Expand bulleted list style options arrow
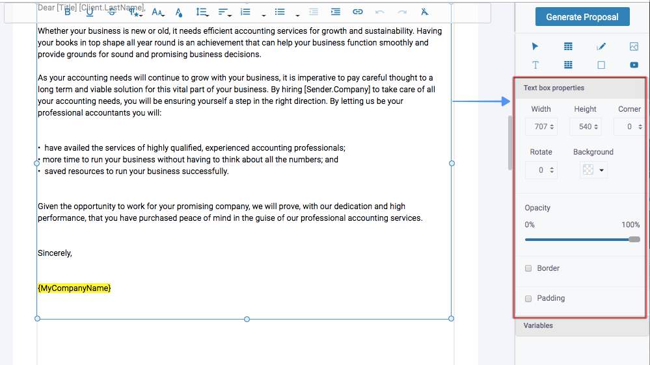The height and width of the screenshot is (365, 650). [297, 16]
